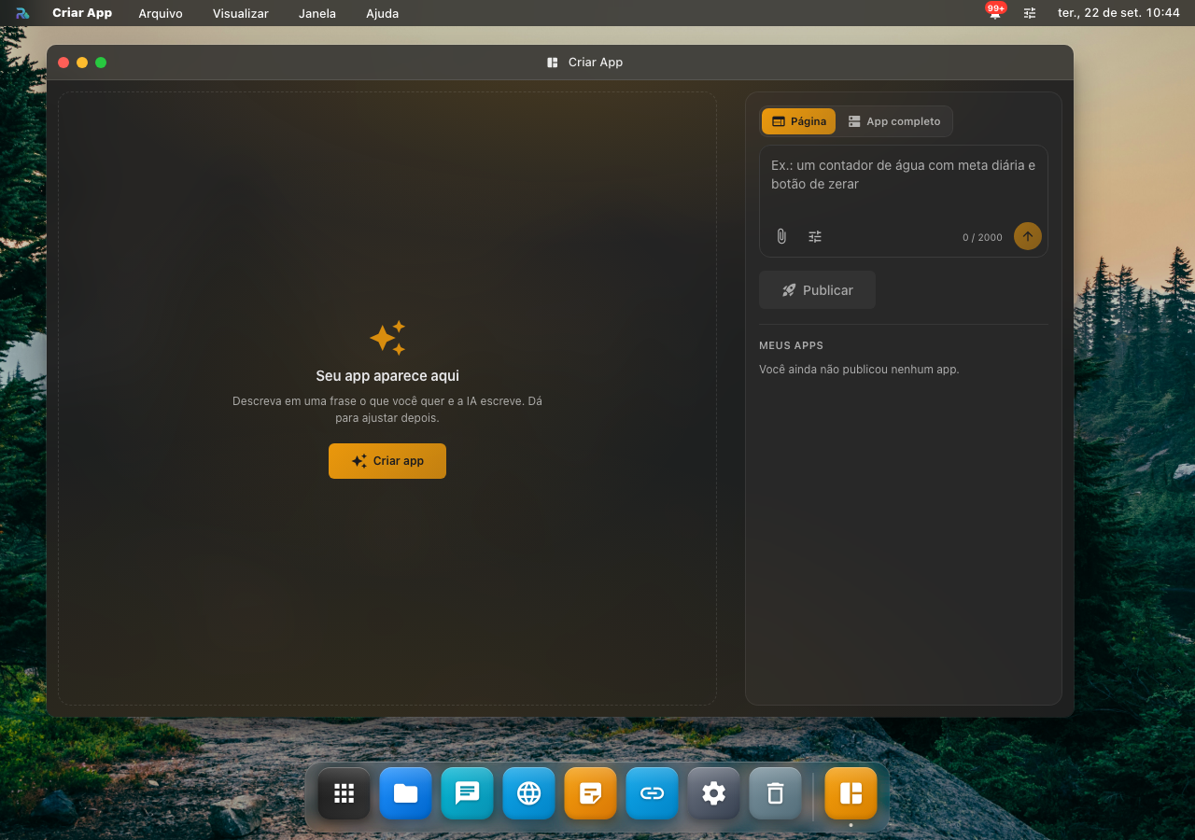Screen dimensions: 1195x840
Task: Attach a file with the paperclip icon
Action: 781,236
